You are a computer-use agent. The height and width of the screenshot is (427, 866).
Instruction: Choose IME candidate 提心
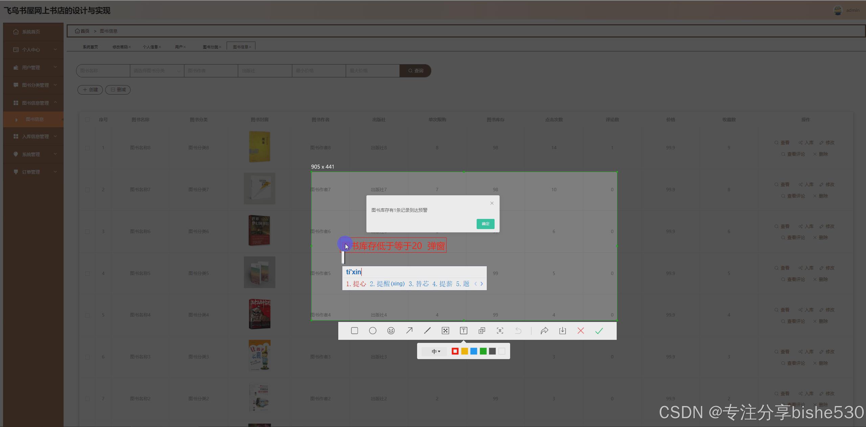click(x=356, y=284)
